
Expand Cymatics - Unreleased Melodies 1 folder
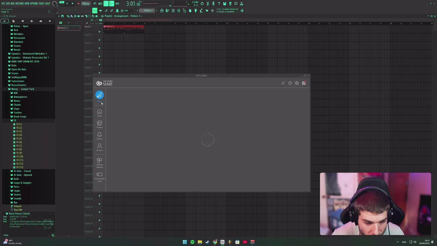(x=28, y=54)
